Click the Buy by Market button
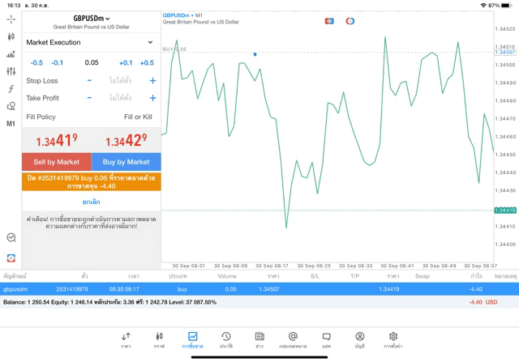Screen dimensions: 519x362 [x=126, y=162]
